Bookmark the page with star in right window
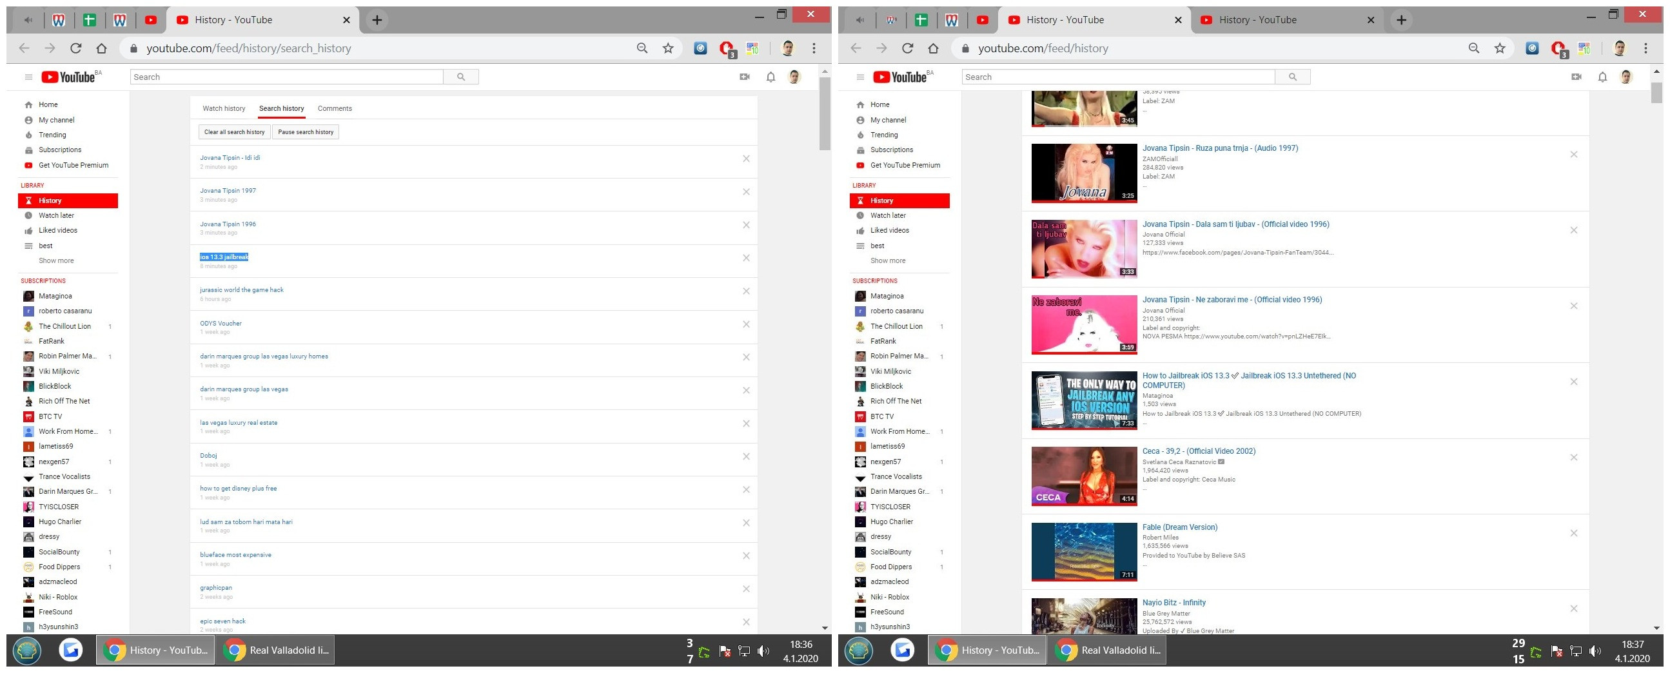 pyautogui.click(x=1500, y=48)
